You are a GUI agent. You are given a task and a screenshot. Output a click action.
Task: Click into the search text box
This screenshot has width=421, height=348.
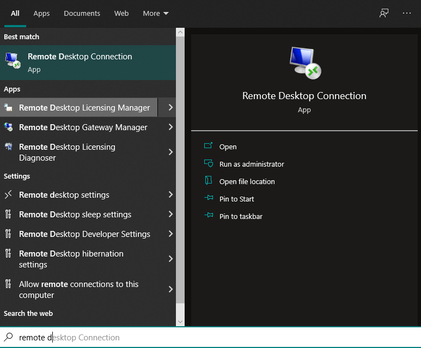[x=210, y=337]
